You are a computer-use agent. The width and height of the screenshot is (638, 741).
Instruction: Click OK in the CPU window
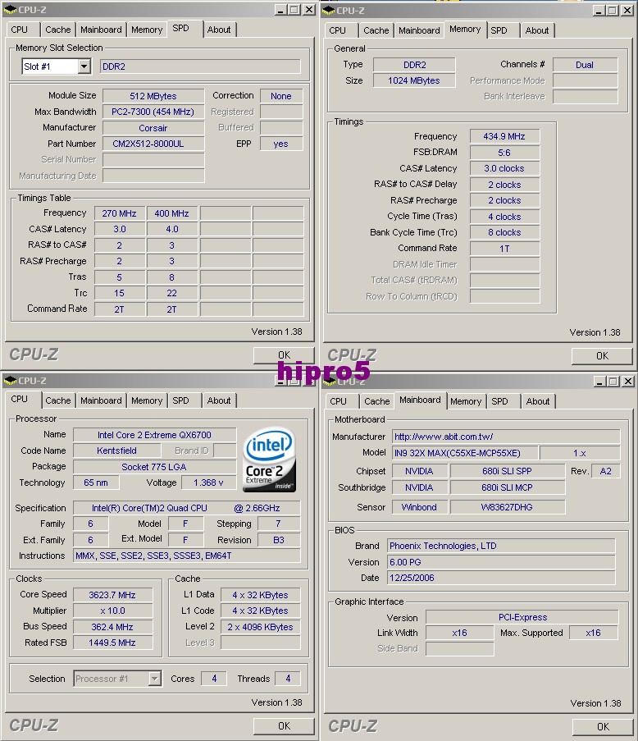[x=284, y=726]
